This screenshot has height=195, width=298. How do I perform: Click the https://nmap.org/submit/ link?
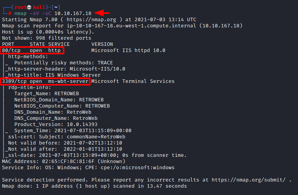pyautogui.click(x=249, y=180)
